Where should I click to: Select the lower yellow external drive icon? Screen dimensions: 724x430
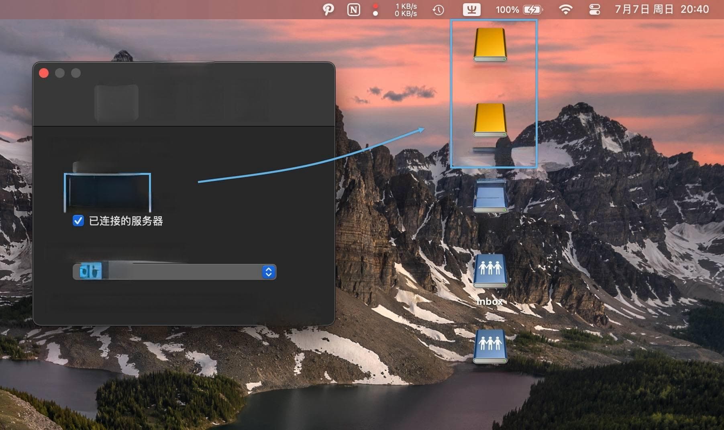click(x=490, y=120)
